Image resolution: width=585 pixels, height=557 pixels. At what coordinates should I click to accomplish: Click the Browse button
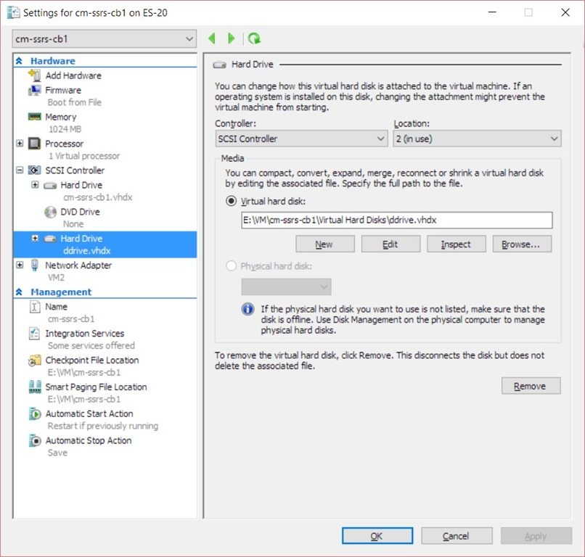tap(521, 244)
